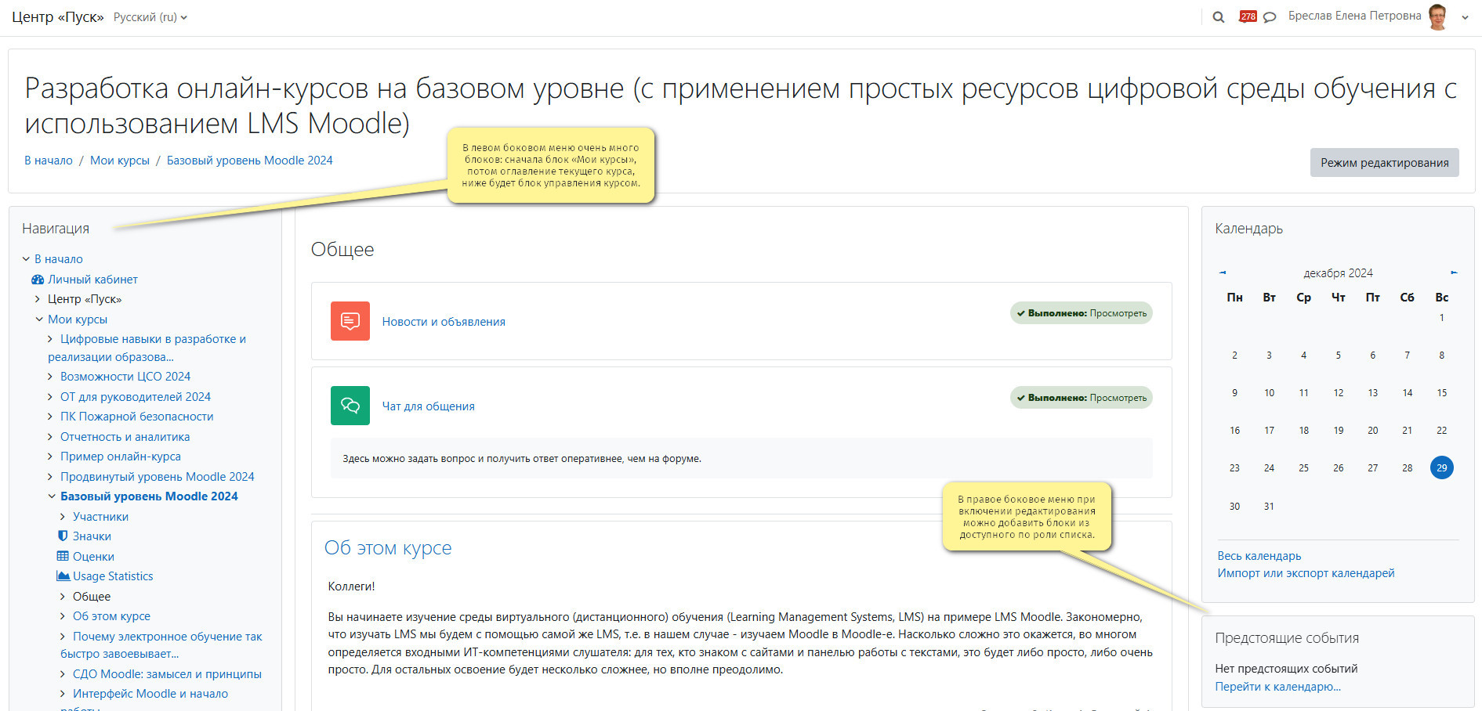1482x711 pixels.
Task: Click the Центр «Пуск» site title
Action: 57,17
